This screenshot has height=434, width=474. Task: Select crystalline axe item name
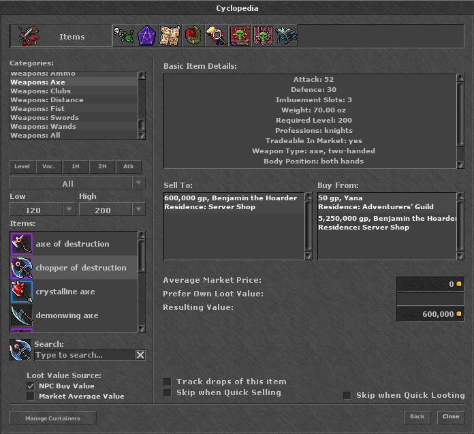coord(65,292)
